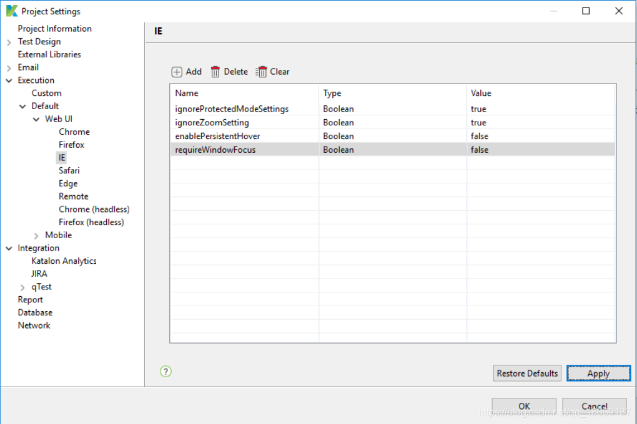637x424 pixels.
Task: Close the Project Settings window
Action: click(x=619, y=11)
